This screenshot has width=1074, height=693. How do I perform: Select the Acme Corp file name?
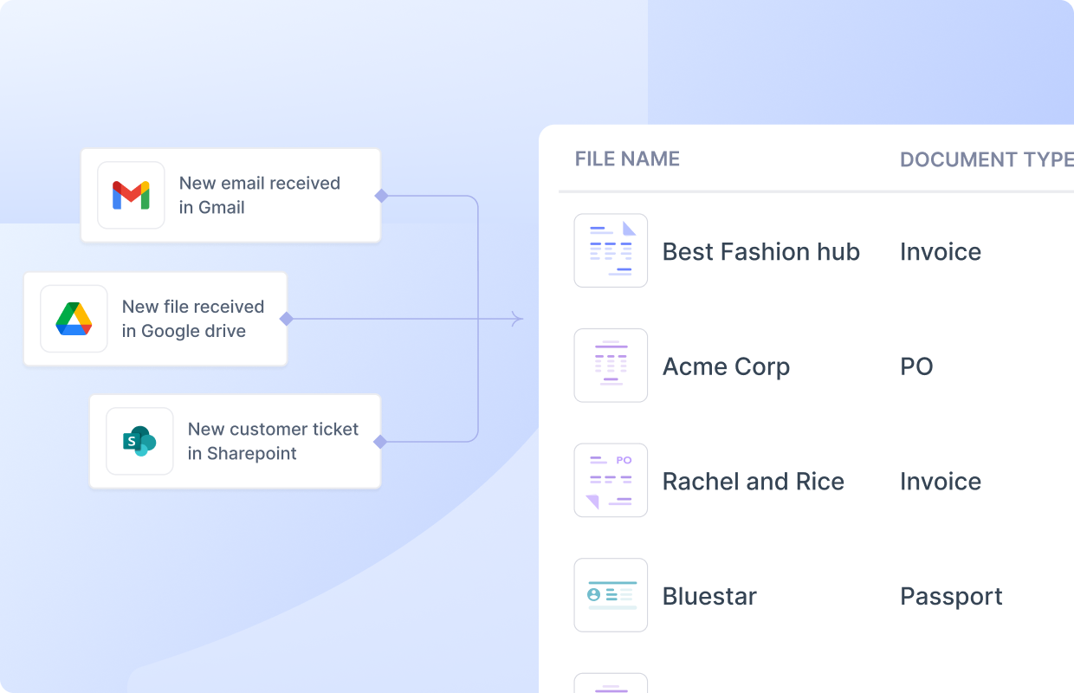point(726,366)
